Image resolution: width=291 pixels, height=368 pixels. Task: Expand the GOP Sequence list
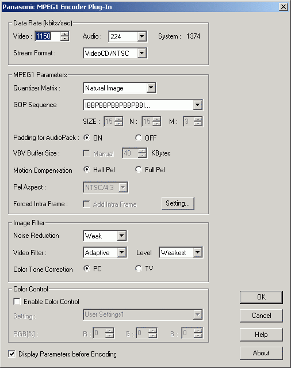(197, 105)
